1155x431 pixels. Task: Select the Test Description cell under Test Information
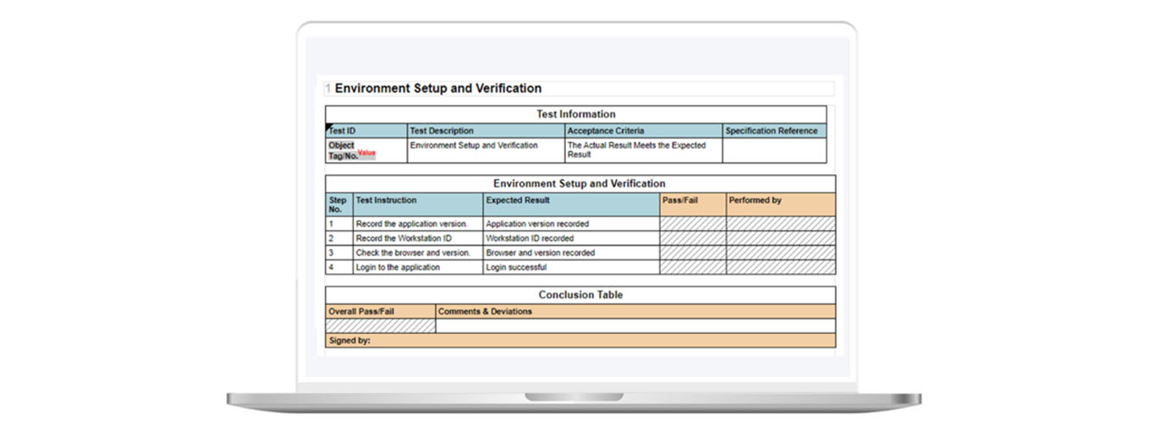(486, 150)
